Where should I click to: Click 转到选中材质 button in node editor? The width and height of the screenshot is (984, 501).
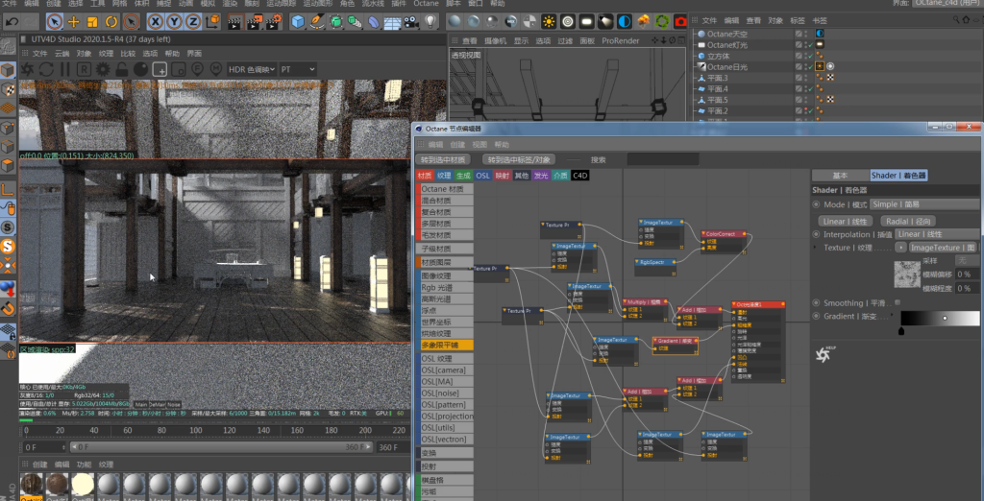point(444,160)
